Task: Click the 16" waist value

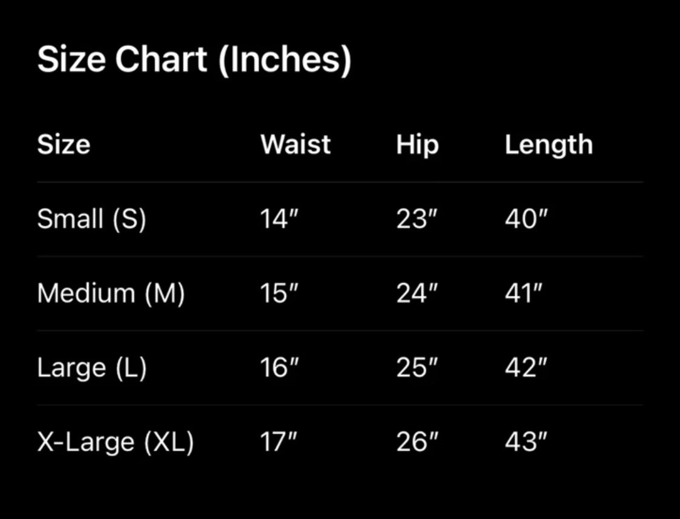Action: click(x=279, y=368)
